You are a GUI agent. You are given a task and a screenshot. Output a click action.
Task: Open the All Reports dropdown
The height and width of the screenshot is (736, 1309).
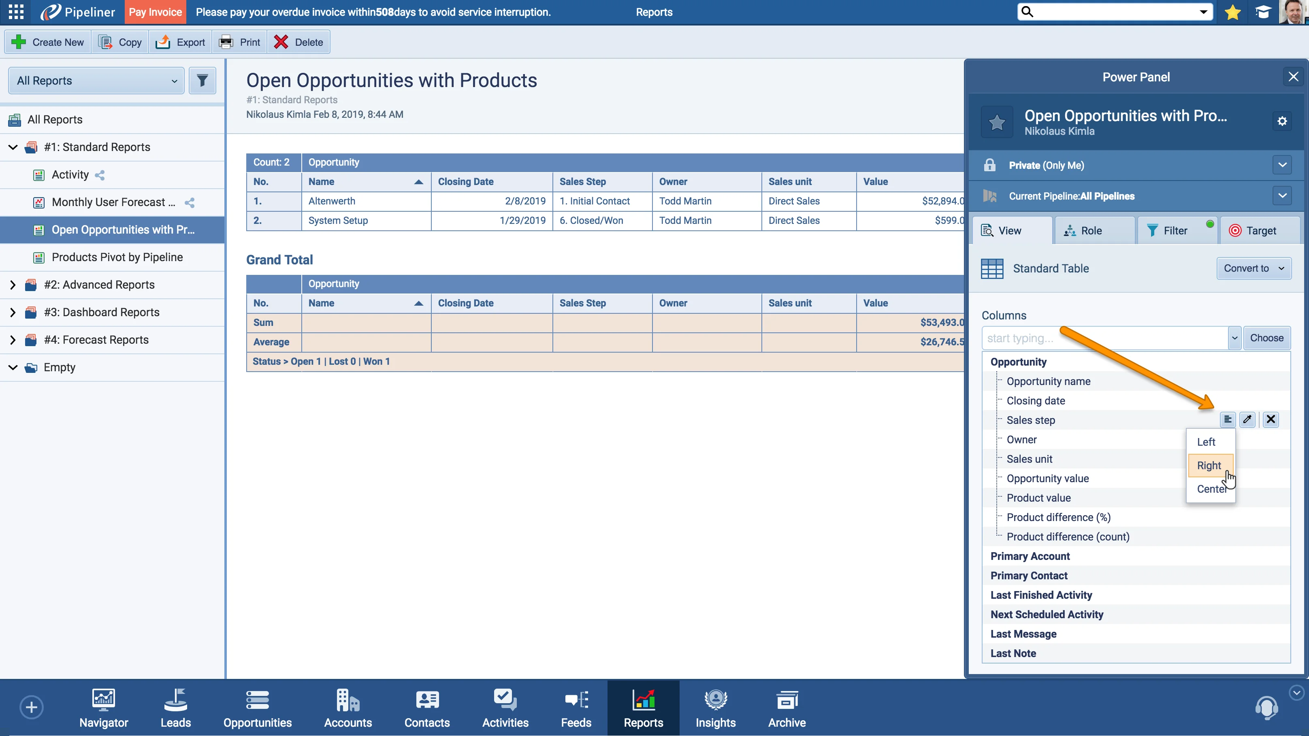click(x=96, y=80)
